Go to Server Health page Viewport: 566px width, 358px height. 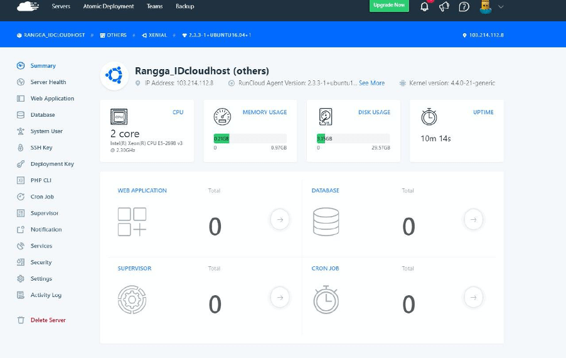(x=48, y=82)
